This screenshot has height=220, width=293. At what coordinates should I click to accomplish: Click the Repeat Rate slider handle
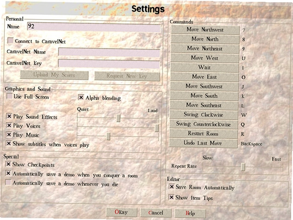coord(243,167)
